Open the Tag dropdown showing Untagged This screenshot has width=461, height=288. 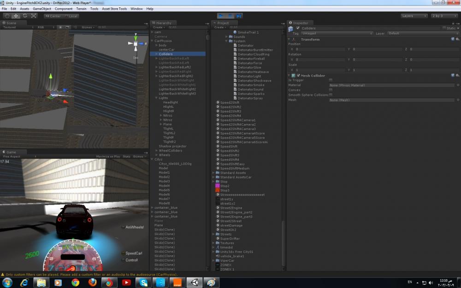tap(337, 34)
